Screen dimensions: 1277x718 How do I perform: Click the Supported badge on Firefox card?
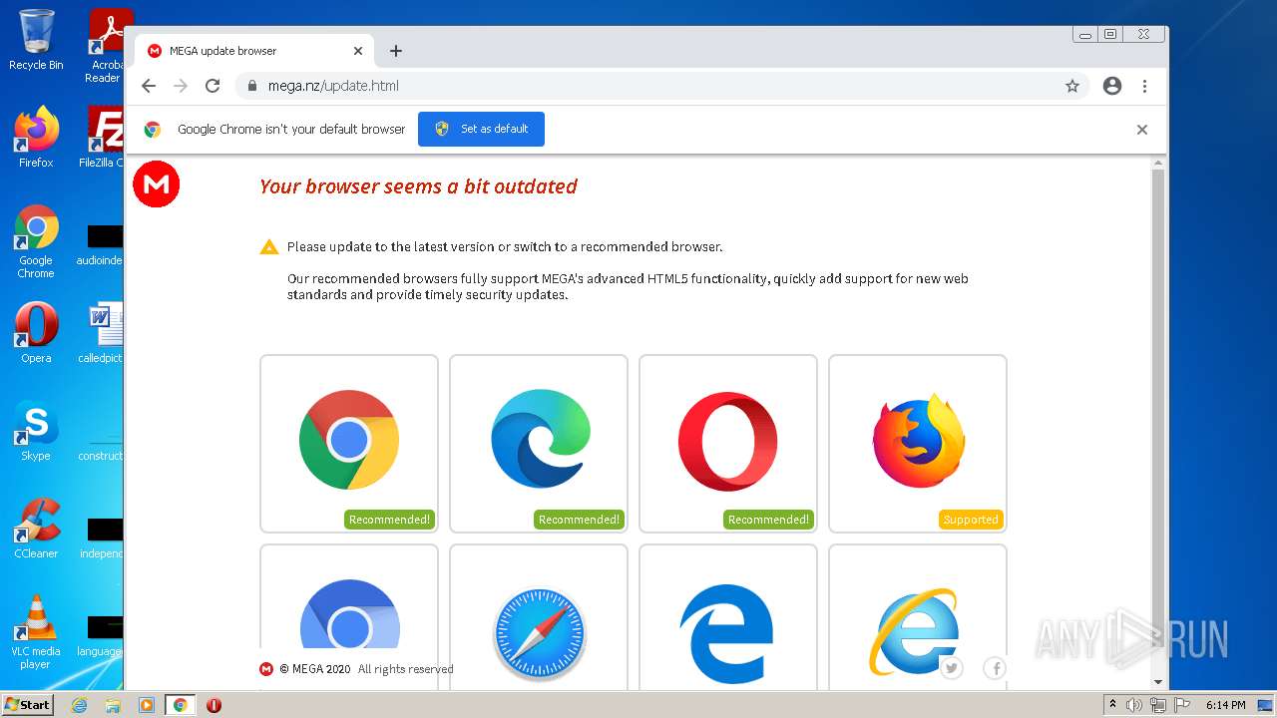coord(971,520)
